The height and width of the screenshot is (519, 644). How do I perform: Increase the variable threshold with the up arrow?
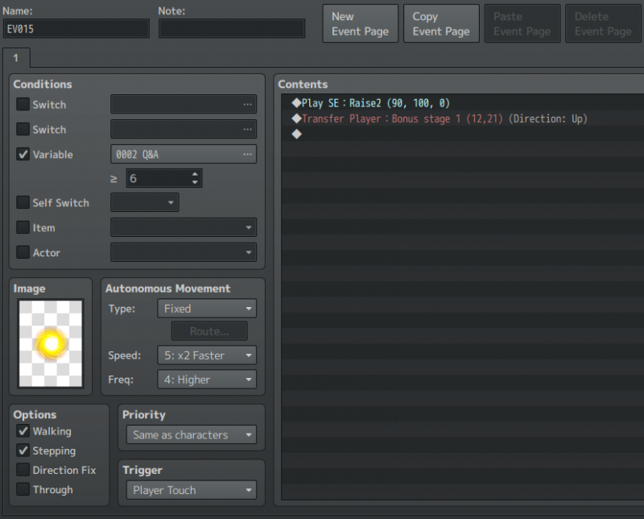(195, 174)
